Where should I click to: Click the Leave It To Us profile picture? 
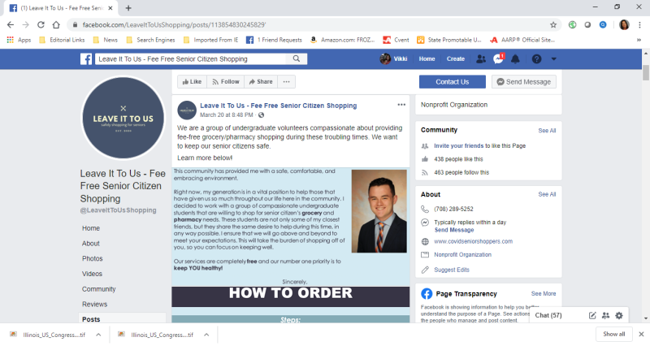coord(123,118)
